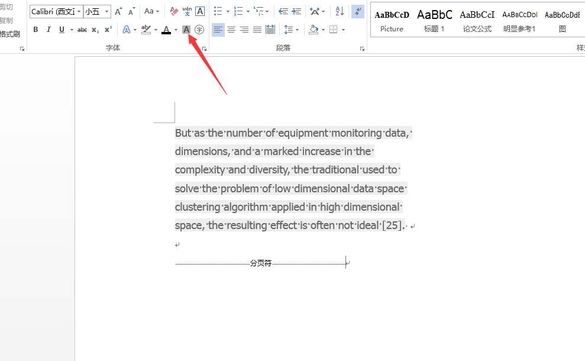Screen dimensions: 585x361
Task: Toggle underline formatting
Action: (62, 30)
